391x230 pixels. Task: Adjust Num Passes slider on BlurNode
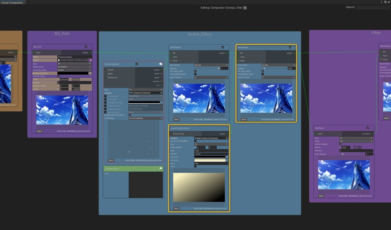click(x=352, y=154)
